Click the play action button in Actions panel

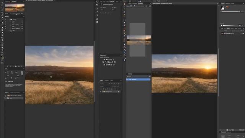(13, 66)
